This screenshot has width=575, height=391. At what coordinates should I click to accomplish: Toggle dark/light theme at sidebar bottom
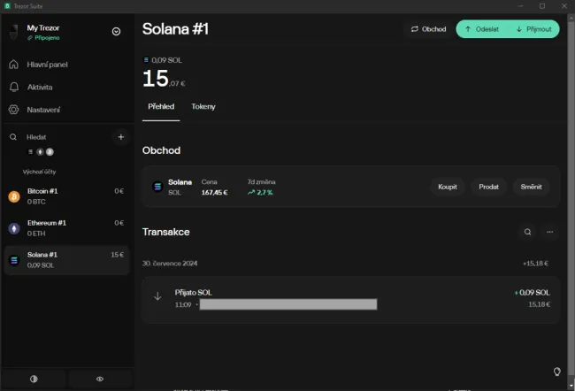click(x=34, y=379)
